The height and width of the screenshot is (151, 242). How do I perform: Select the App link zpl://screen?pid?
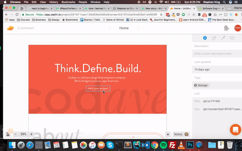click(222, 109)
